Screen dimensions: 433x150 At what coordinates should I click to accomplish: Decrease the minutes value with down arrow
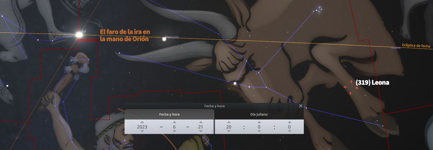coord(259,131)
